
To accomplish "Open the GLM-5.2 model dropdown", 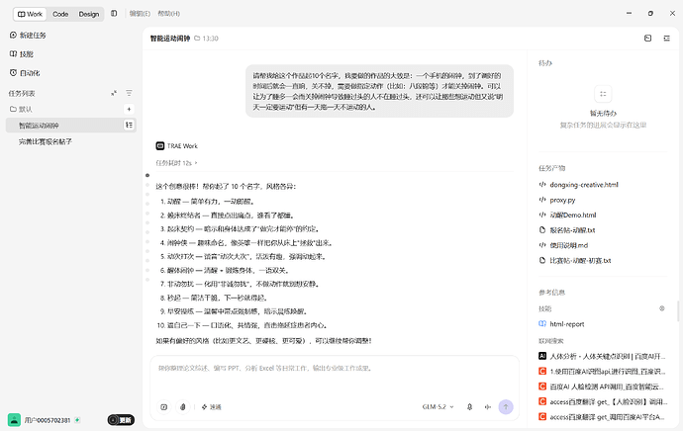I will [x=438, y=407].
